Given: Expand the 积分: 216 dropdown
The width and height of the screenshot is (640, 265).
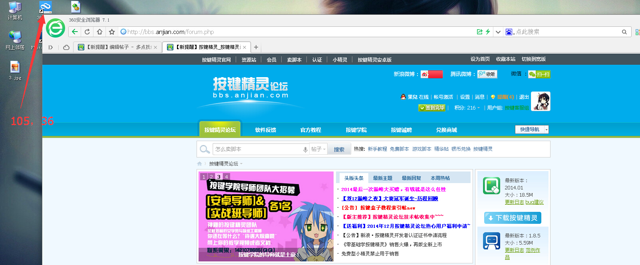Looking at the screenshot, I should click(x=467, y=108).
